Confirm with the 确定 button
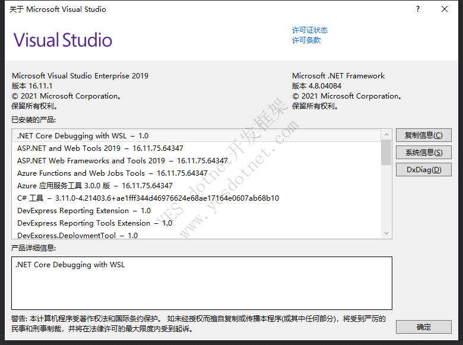This screenshot has width=463, height=345. (423, 327)
